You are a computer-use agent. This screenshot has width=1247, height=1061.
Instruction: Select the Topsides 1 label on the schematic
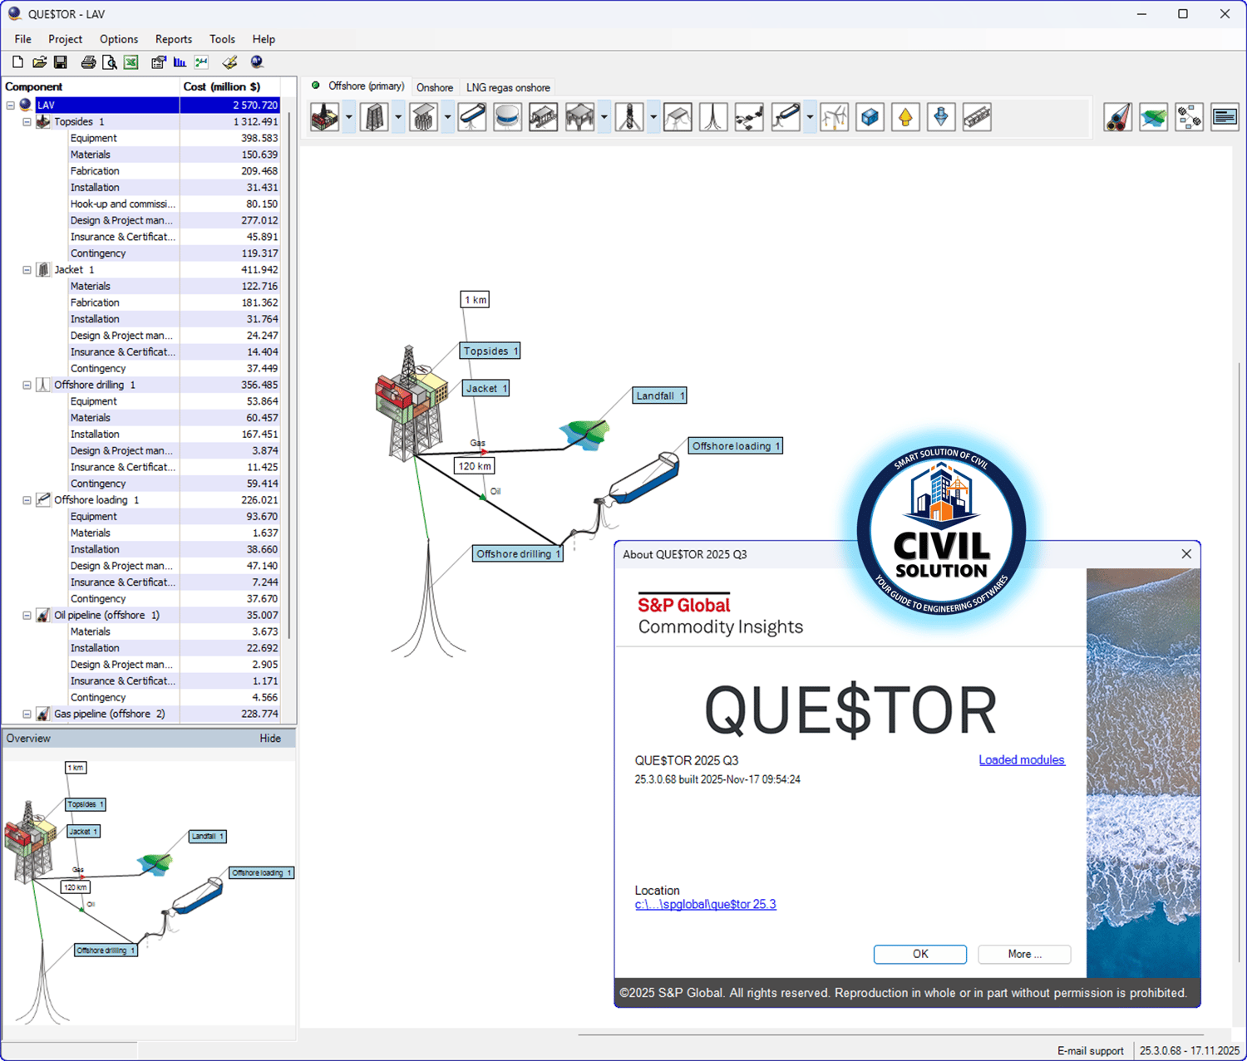click(x=490, y=351)
